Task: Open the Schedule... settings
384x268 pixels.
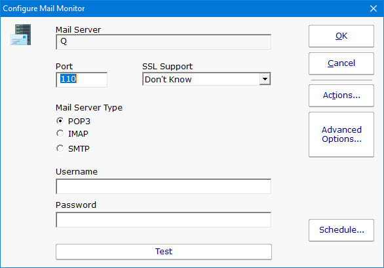Action: (x=341, y=230)
